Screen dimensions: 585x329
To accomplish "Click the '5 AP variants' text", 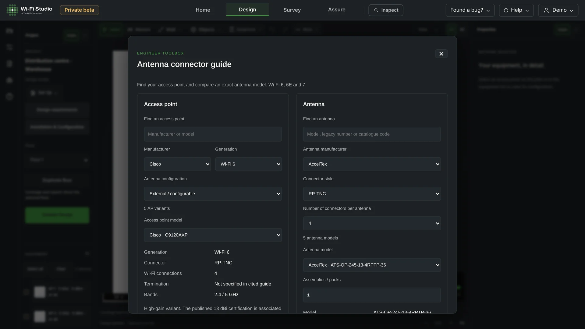I will [x=157, y=208].
